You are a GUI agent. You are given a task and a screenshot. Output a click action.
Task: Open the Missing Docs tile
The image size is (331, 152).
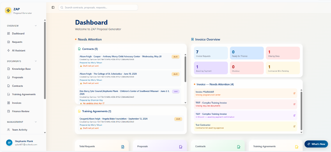[283, 53]
